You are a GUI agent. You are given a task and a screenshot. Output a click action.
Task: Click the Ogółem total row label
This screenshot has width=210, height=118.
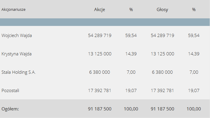[10, 109]
